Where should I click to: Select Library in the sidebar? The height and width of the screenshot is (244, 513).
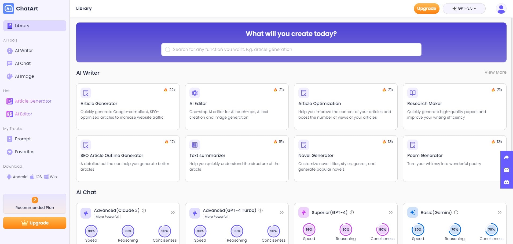coord(35,26)
